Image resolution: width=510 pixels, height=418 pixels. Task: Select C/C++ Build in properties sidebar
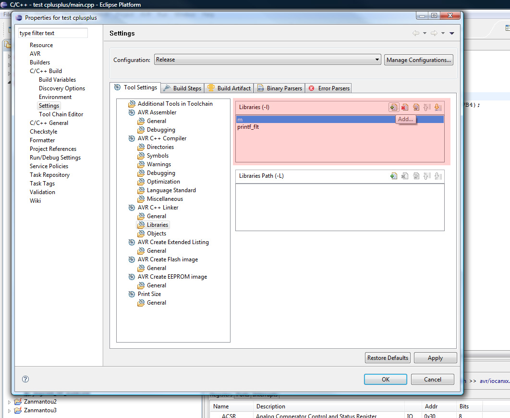(x=46, y=71)
